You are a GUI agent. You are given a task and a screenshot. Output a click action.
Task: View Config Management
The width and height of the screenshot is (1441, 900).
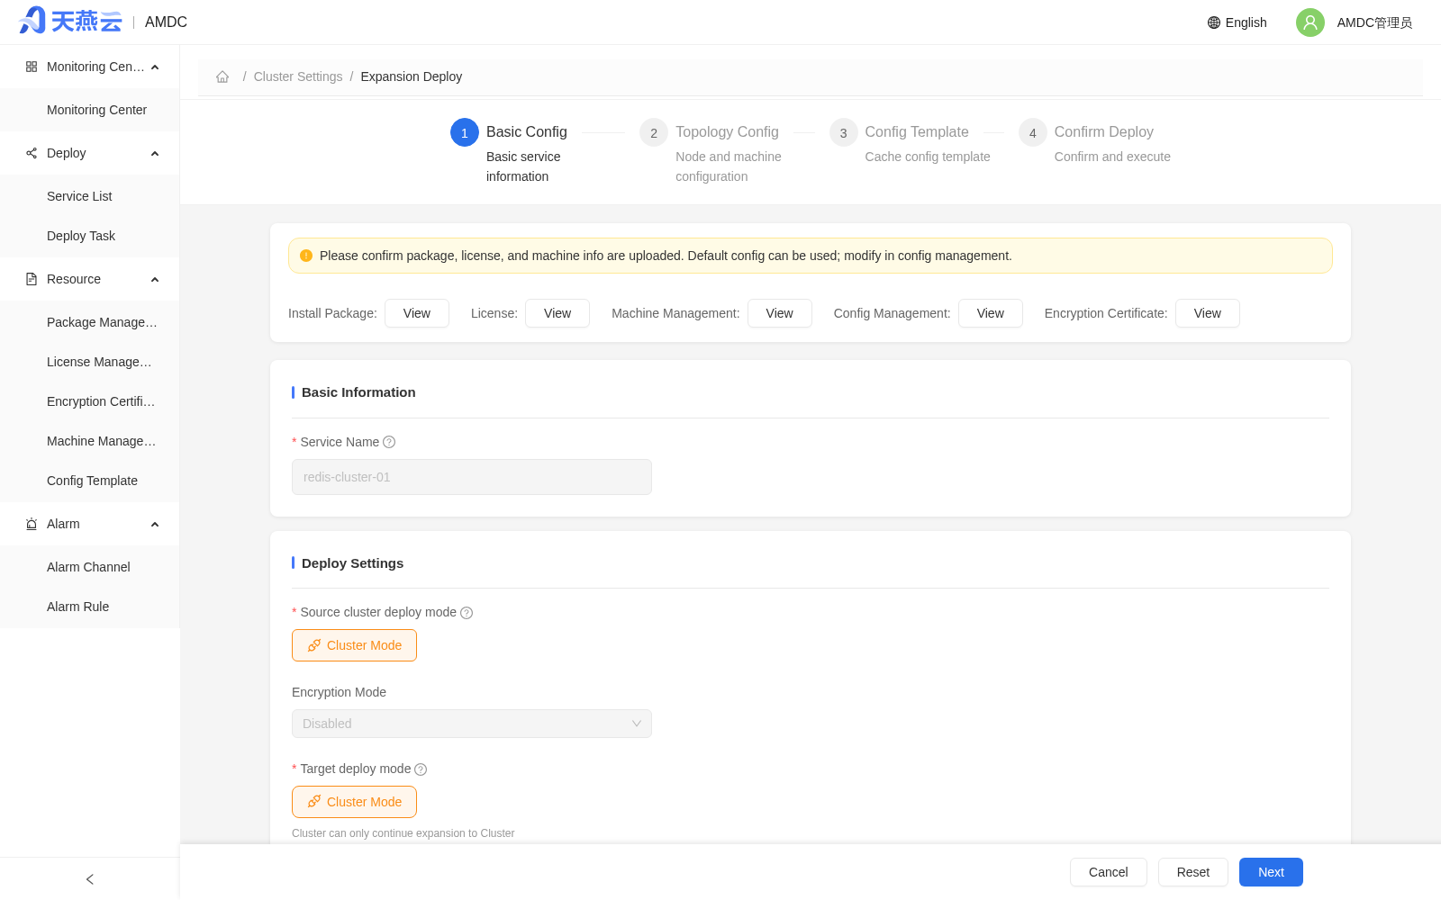click(x=991, y=313)
